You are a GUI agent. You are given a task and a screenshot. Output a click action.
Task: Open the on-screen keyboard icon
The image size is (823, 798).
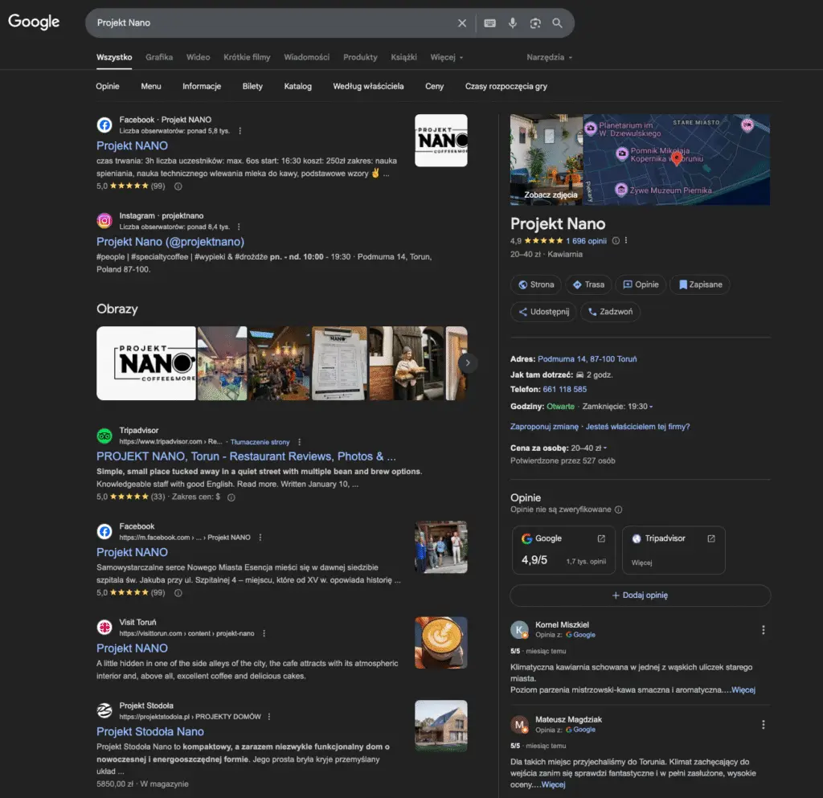[x=489, y=23]
